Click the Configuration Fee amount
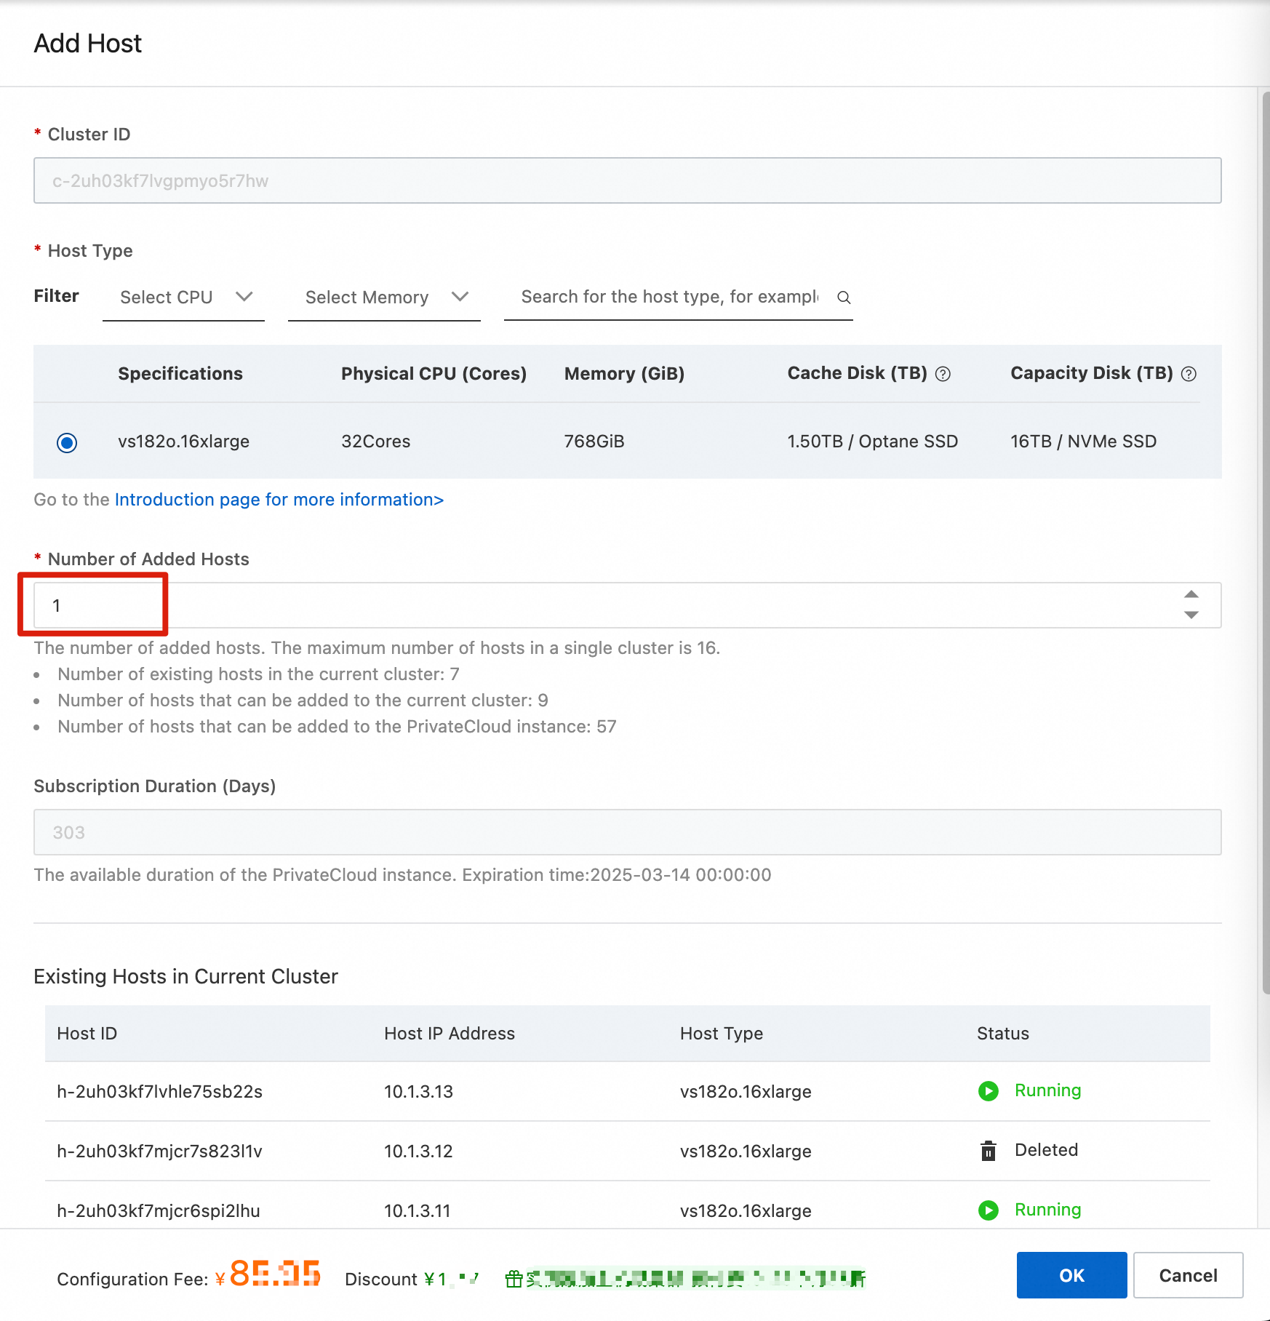Image resolution: width=1270 pixels, height=1321 pixels. pyautogui.click(x=268, y=1274)
